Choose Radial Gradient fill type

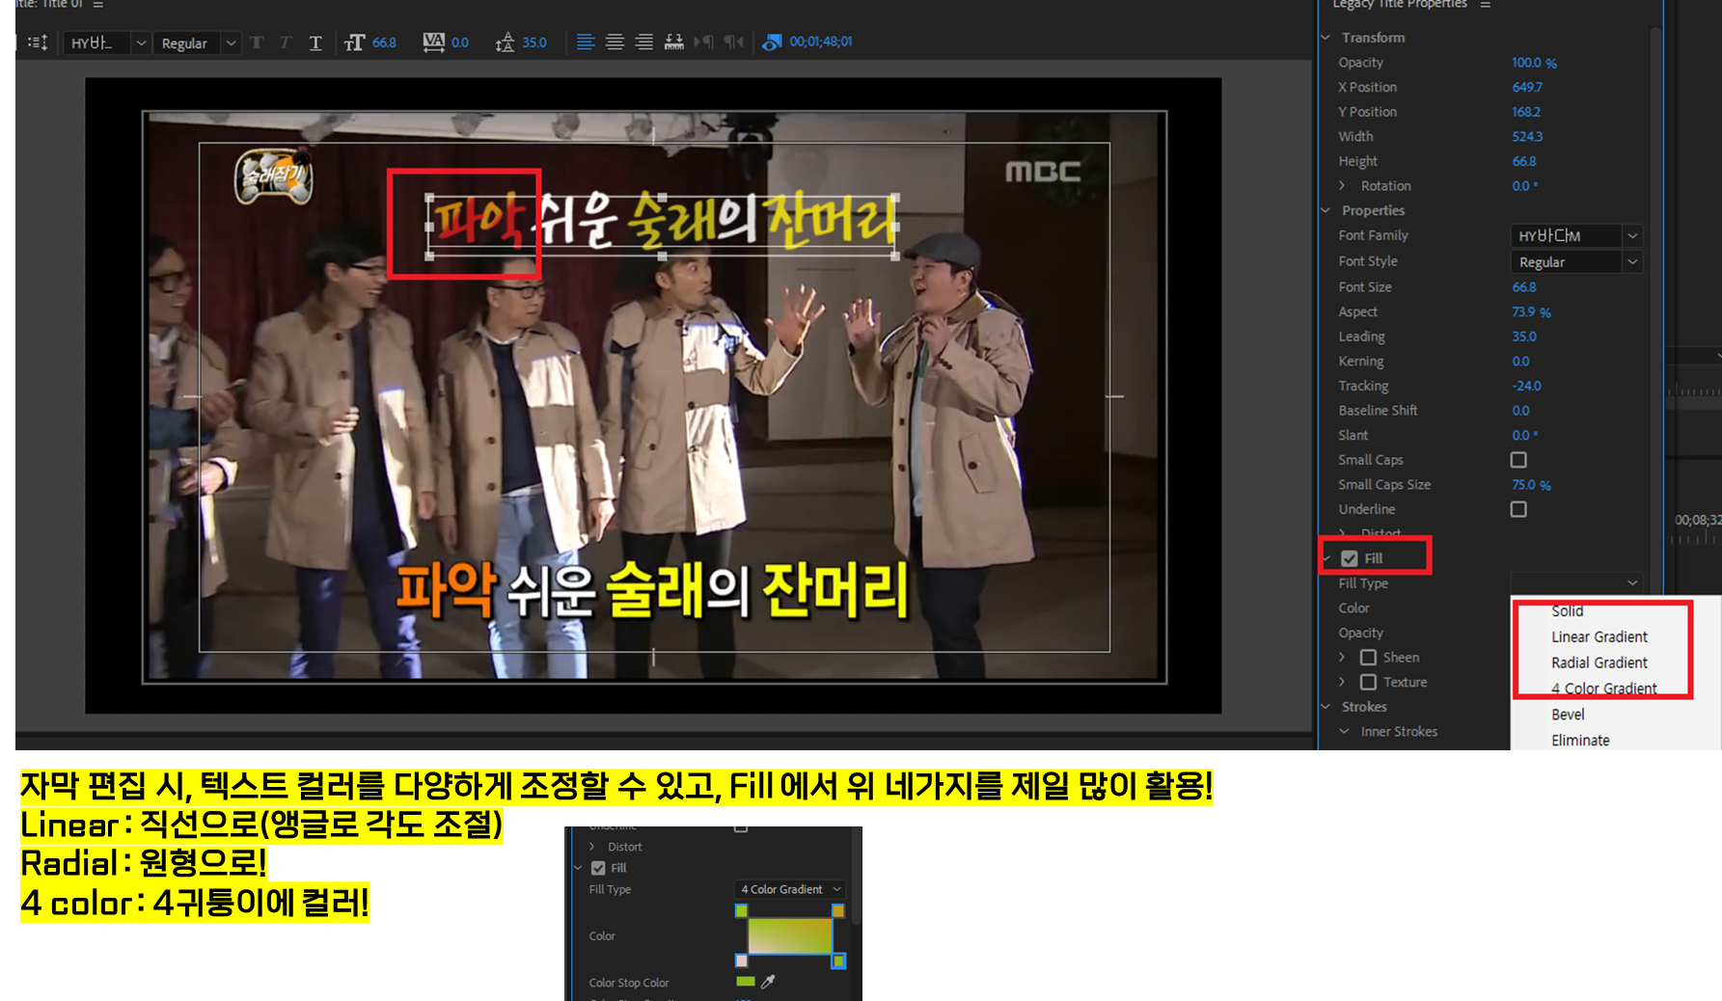pyautogui.click(x=1599, y=663)
